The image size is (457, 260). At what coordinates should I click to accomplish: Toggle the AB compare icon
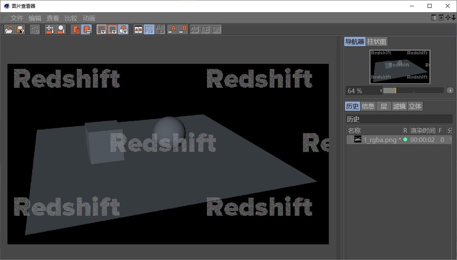pyautogui.click(x=138, y=29)
